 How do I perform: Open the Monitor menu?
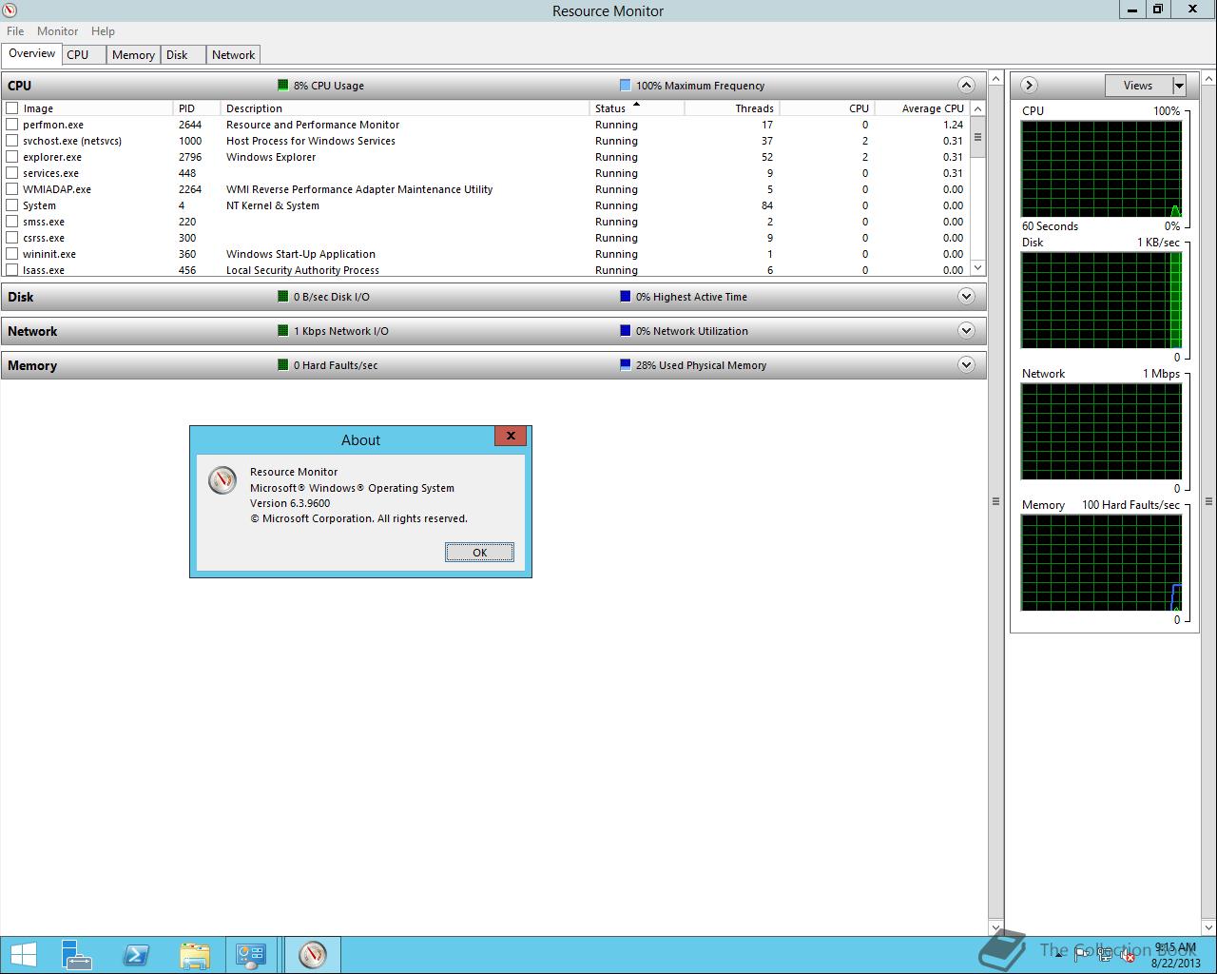[x=57, y=30]
